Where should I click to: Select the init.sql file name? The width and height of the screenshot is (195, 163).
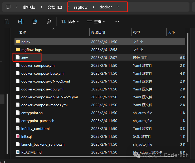coord(27,136)
